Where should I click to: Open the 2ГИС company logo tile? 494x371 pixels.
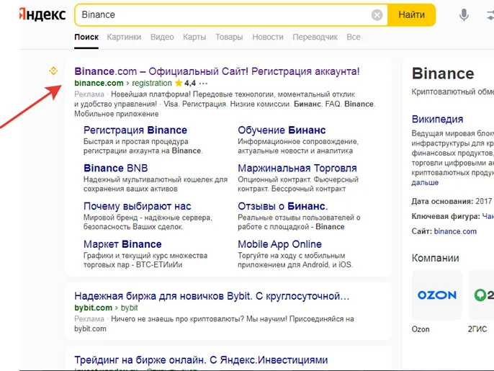(481, 295)
